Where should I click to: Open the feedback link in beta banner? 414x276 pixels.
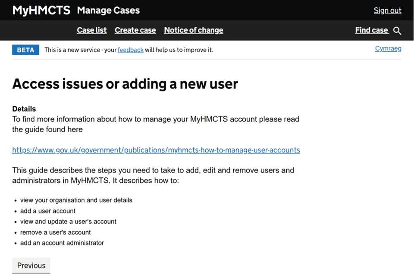point(130,50)
